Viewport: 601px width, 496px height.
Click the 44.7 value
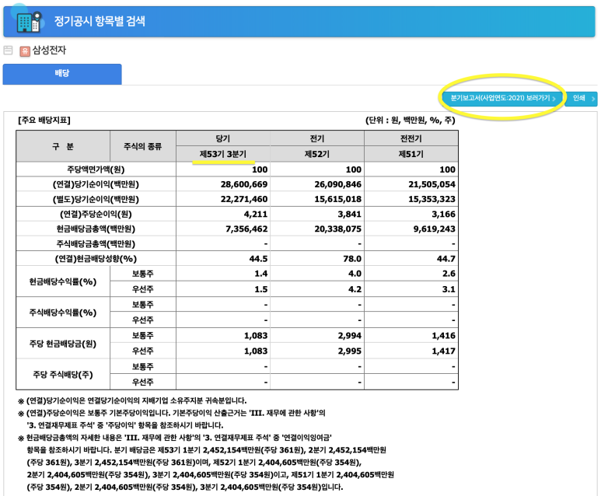coord(446,259)
